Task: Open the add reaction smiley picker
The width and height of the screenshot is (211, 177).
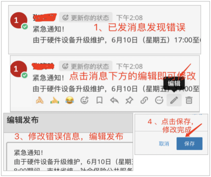Action: [x=84, y=100]
